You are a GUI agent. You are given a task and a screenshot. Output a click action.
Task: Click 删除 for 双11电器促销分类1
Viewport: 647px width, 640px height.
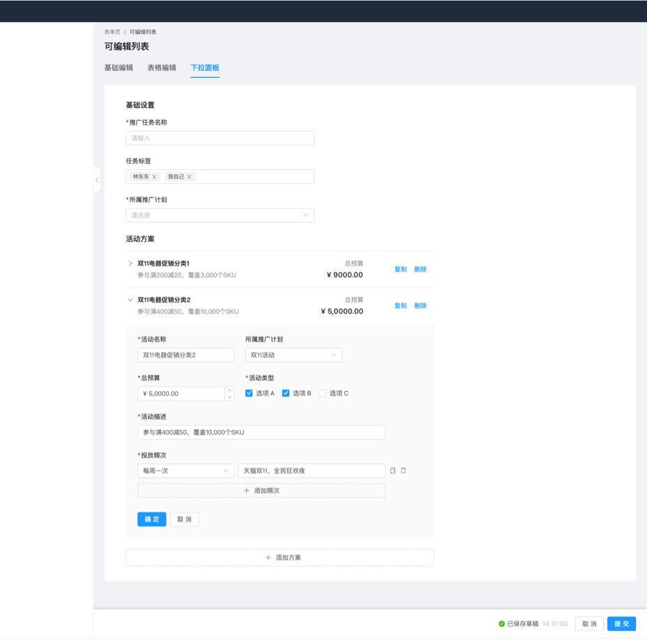pos(420,269)
